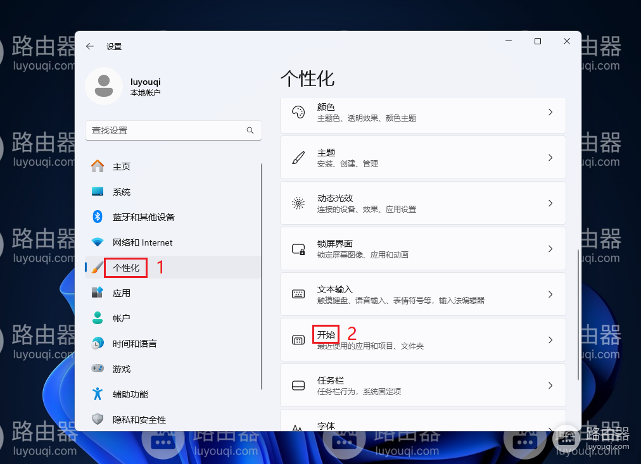Click the 游戏 gamepad icon
Image resolution: width=641 pixels, height=464 pixels.
click(x=98, y=368)
